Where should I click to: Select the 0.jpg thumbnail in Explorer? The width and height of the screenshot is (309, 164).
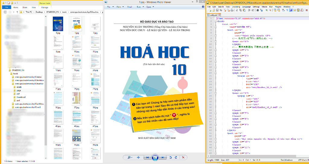[x=58, y=24]
